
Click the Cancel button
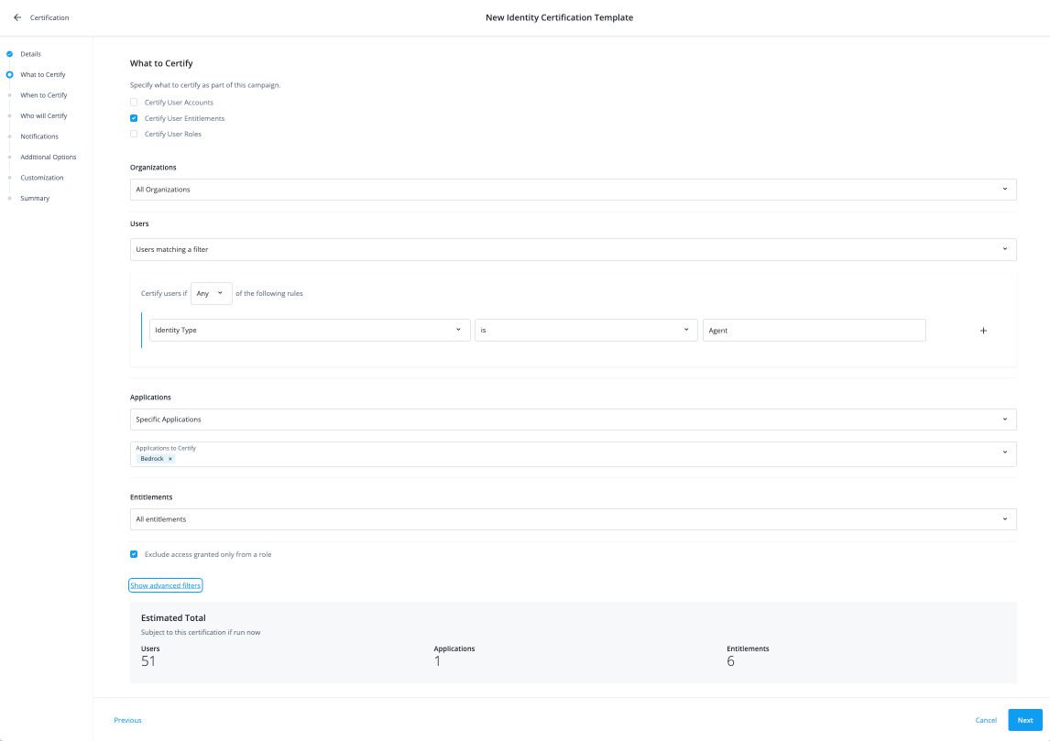986,720
